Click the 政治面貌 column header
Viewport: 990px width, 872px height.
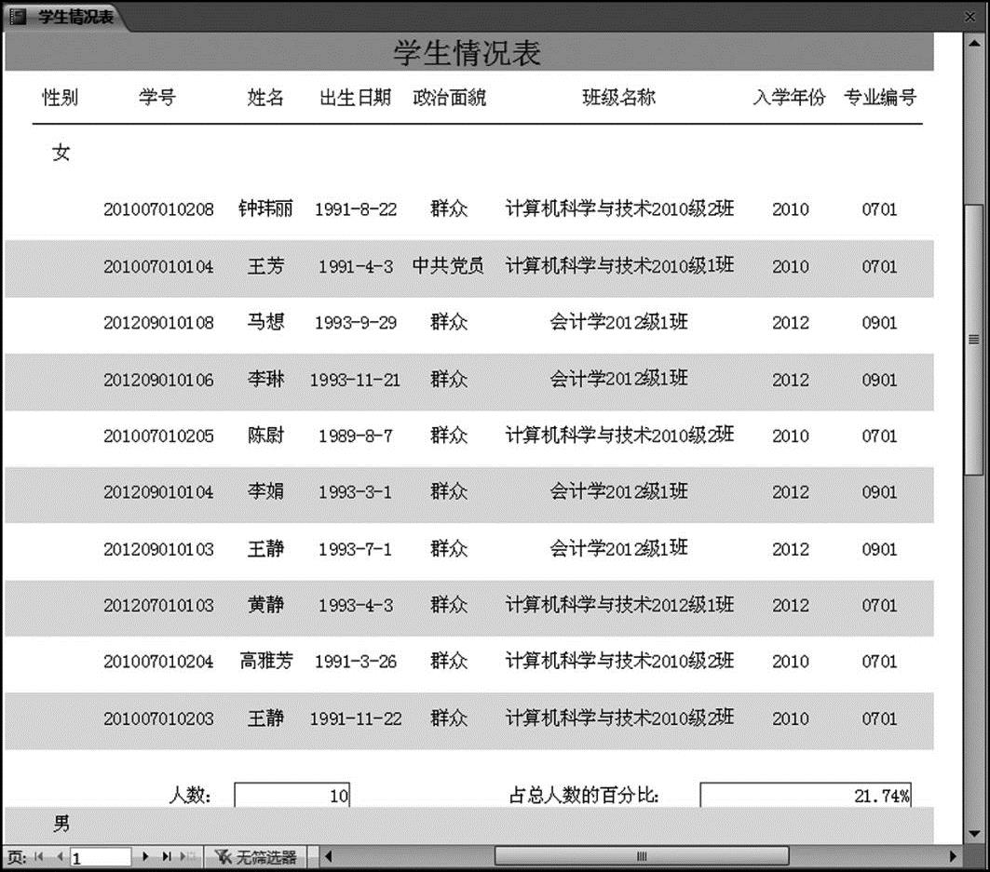point(449,97)
